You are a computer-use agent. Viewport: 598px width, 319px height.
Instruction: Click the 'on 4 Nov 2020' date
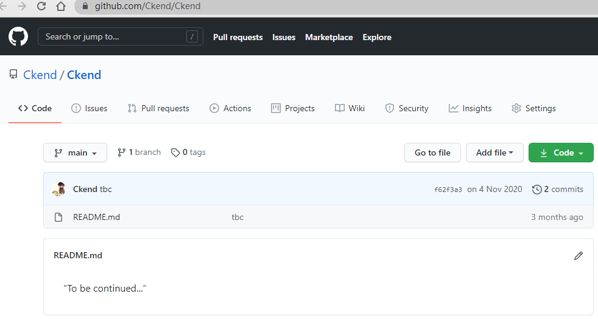(494, 189)
